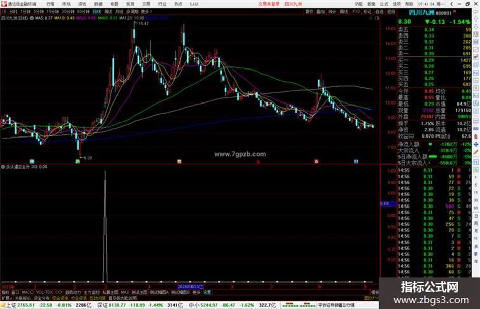Toggle the sub-indicator 多头 circle icon

coord(3,167)
